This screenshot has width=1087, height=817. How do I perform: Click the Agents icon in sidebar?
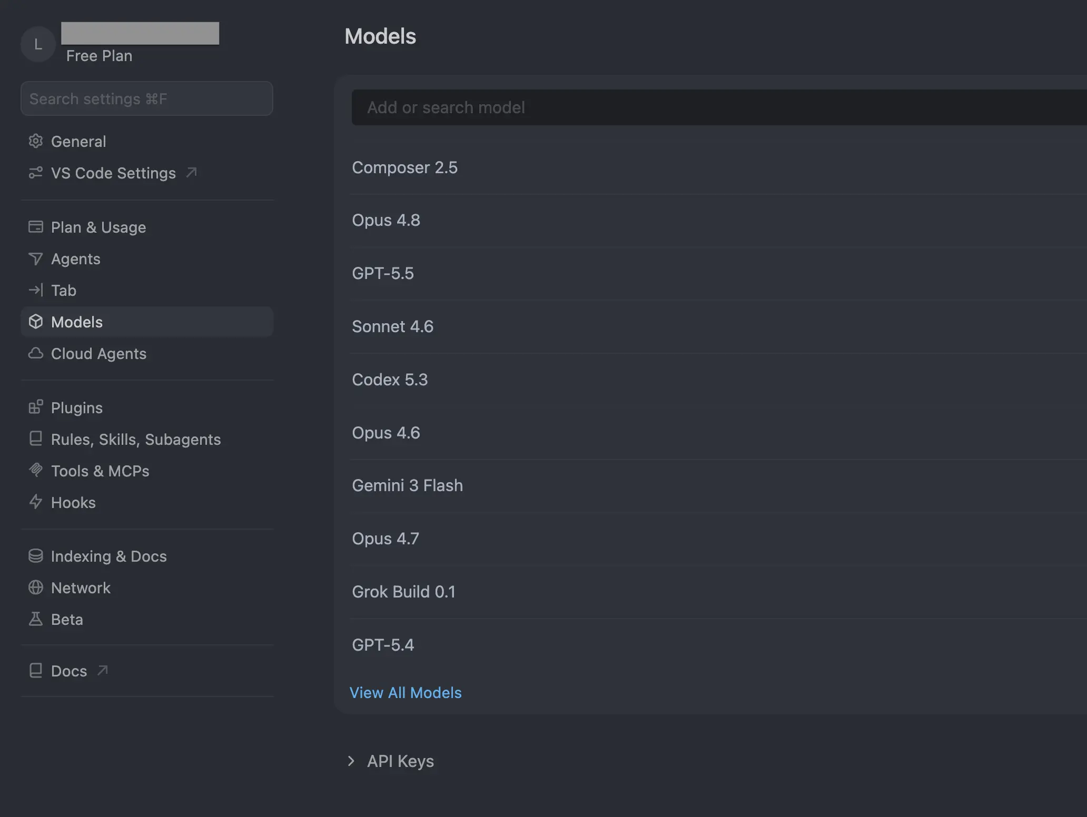pyautogui.click(x=35, y=258)
